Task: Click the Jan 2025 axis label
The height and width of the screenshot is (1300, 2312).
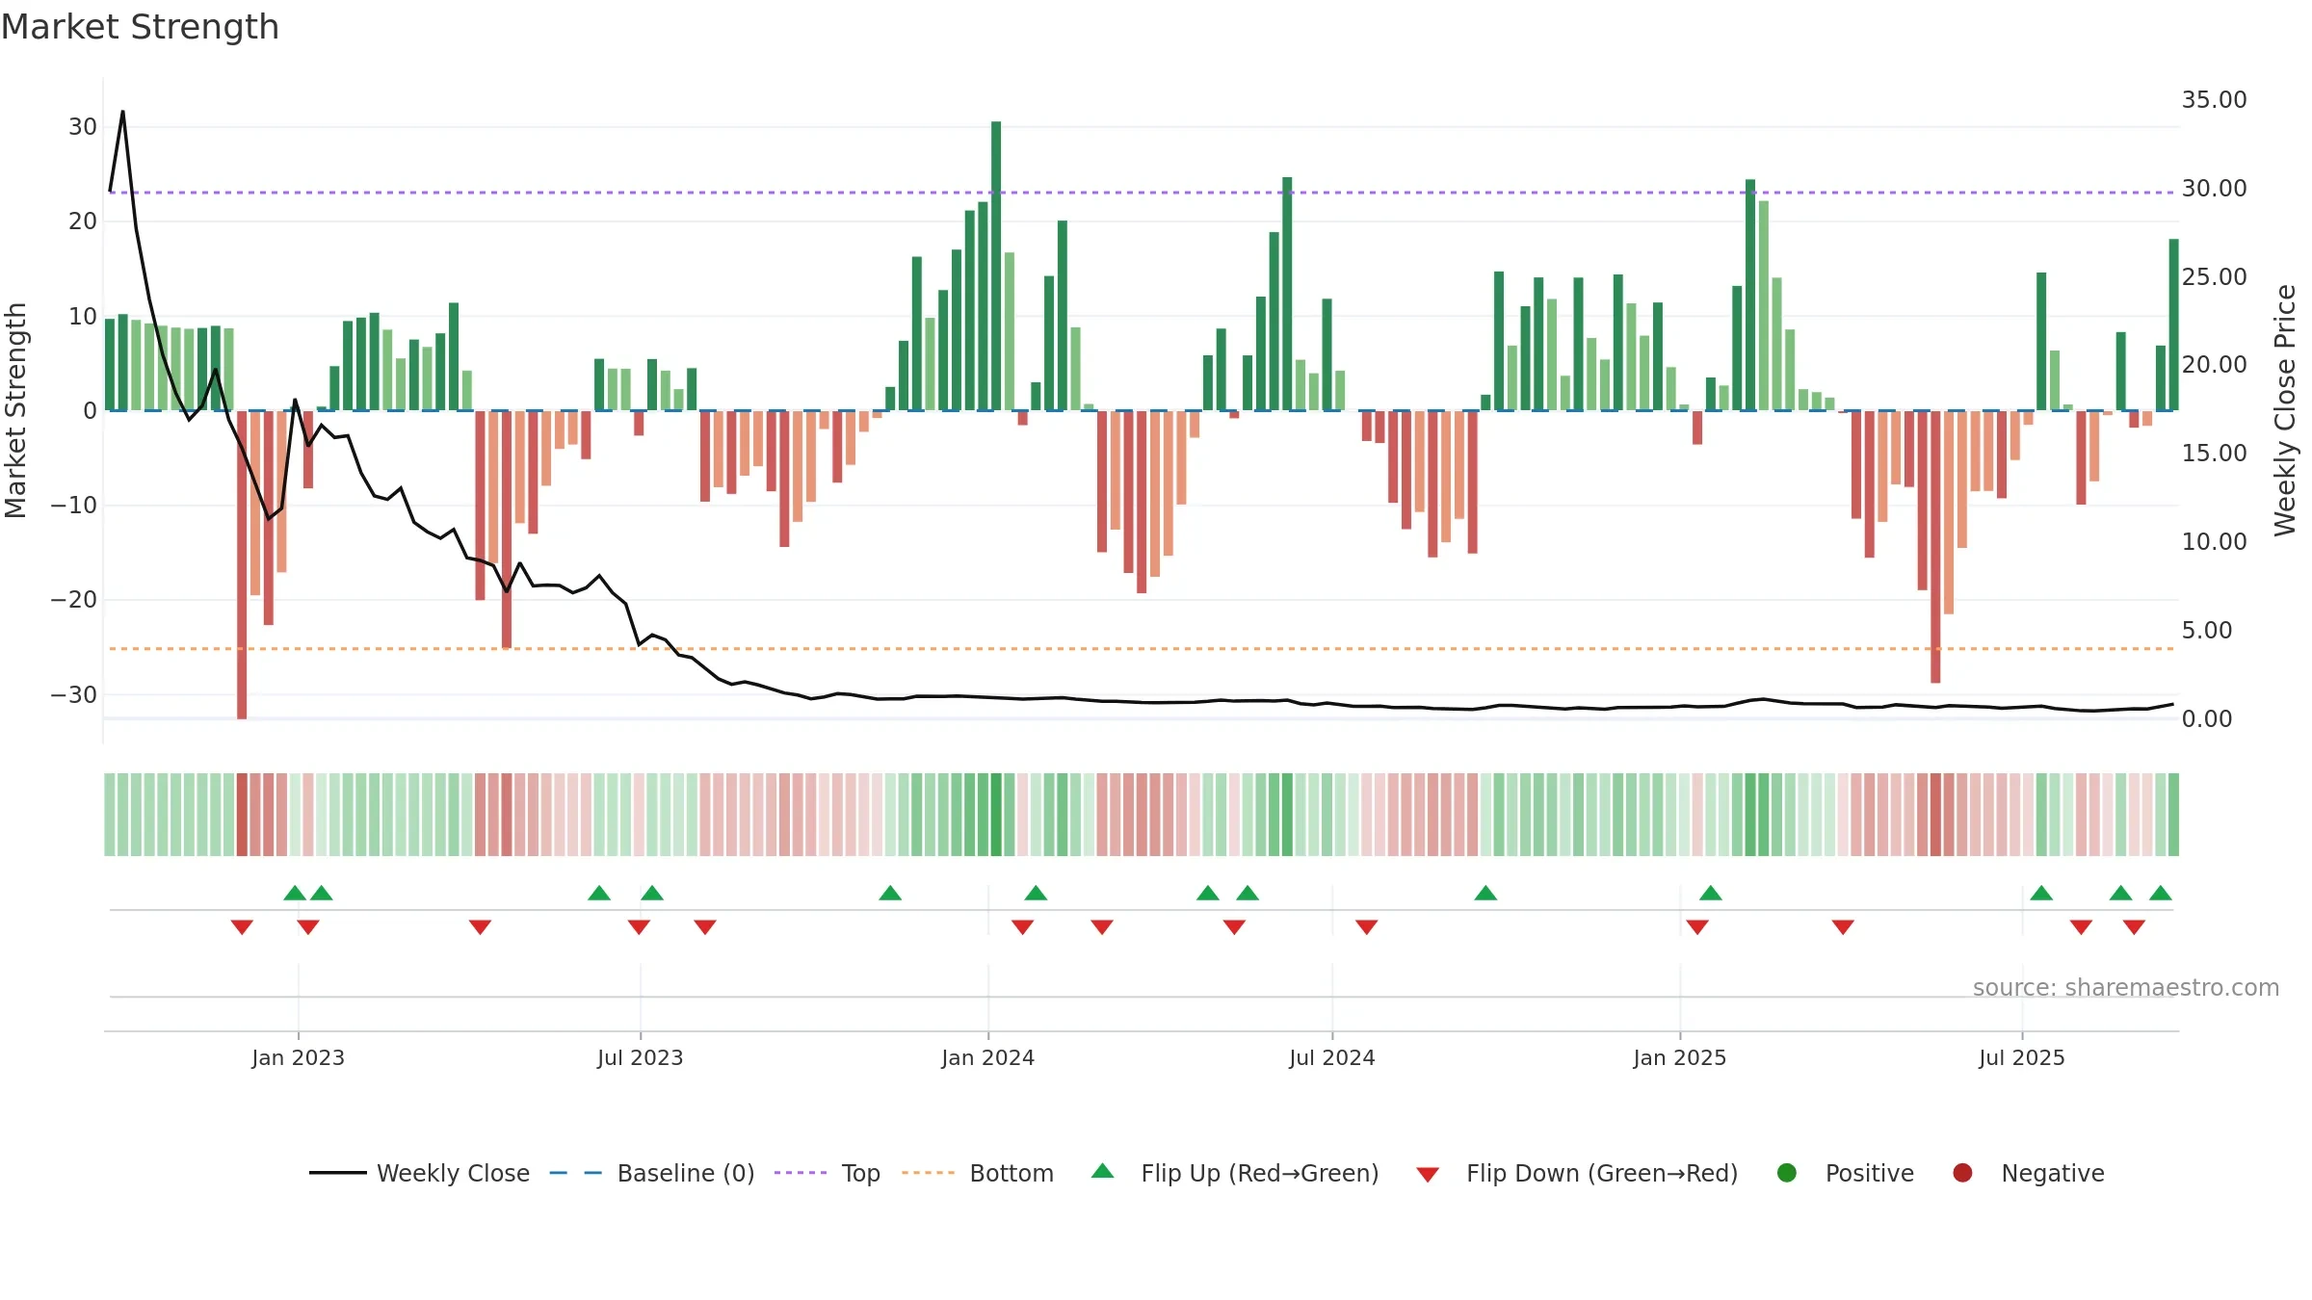Action: click(x=1679, y=1058)
